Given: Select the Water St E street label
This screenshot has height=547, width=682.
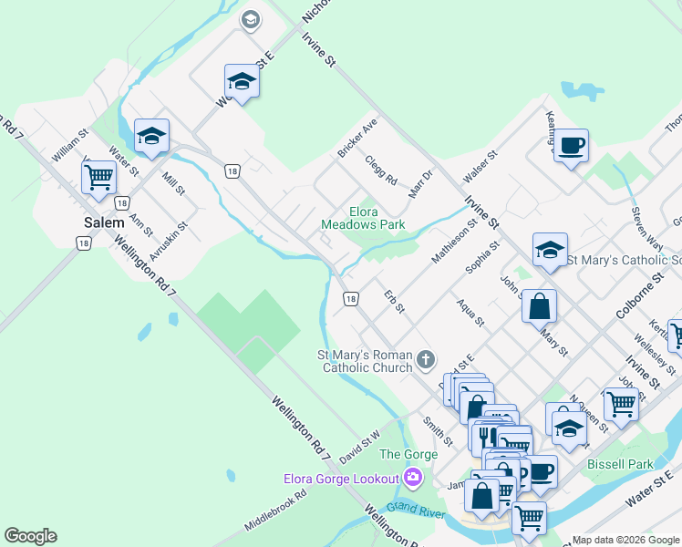Looking at the screenshot, I should pyautogui.click(x=648, y=489).
